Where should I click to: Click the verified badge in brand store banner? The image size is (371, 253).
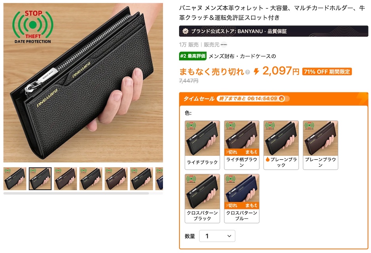click(185, 31)
